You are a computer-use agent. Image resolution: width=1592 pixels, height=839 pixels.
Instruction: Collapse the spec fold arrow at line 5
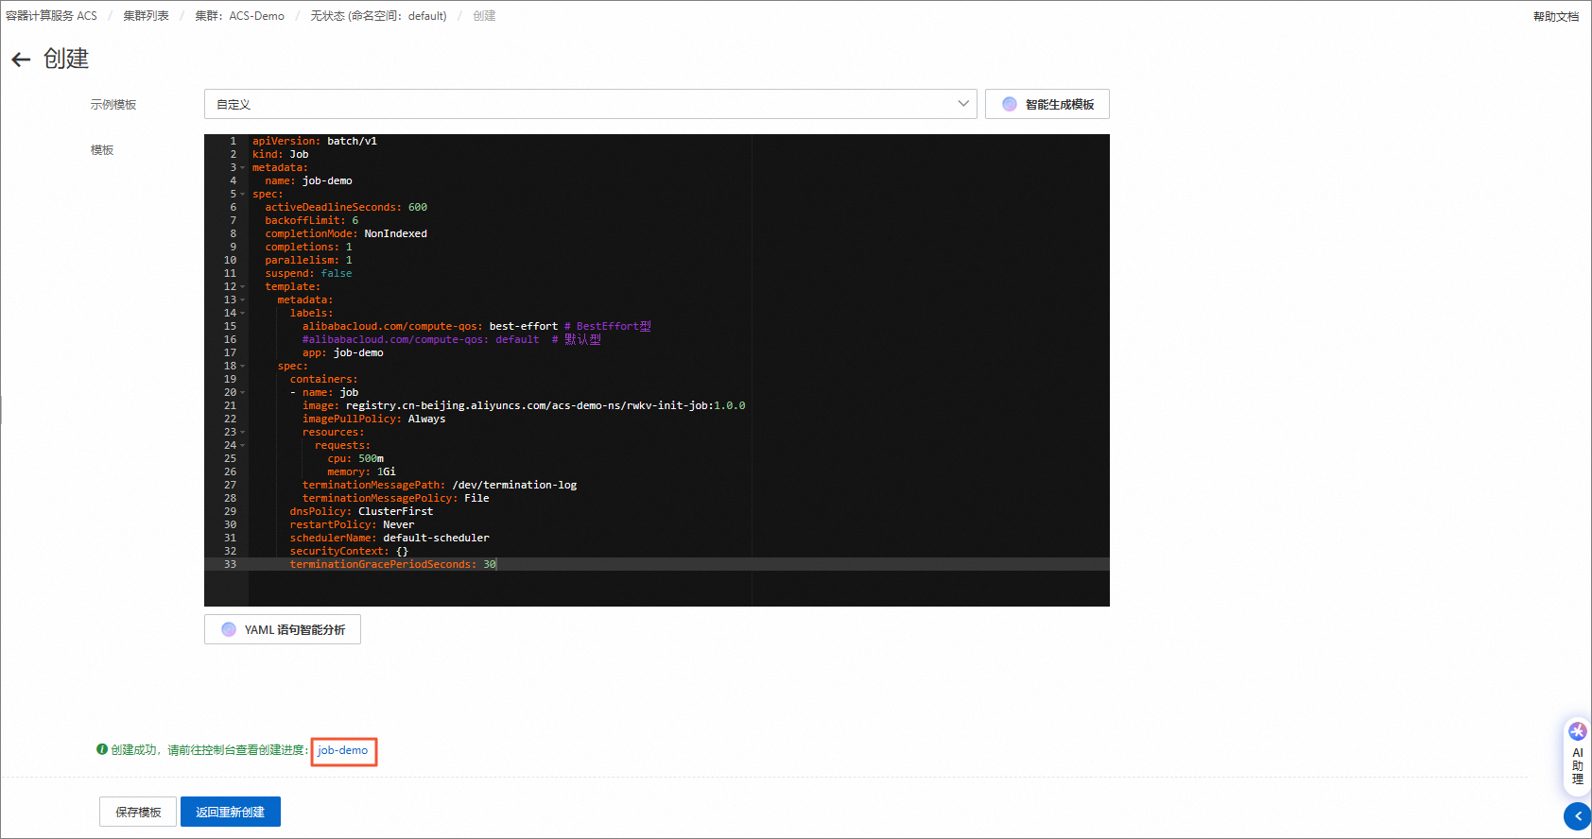click(243, 194)
